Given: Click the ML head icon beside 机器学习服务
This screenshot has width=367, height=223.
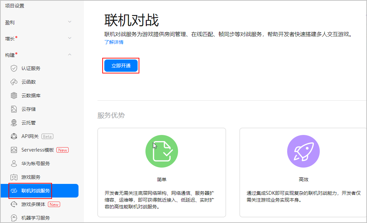Looking at the screenshot, I should [14, 218].
